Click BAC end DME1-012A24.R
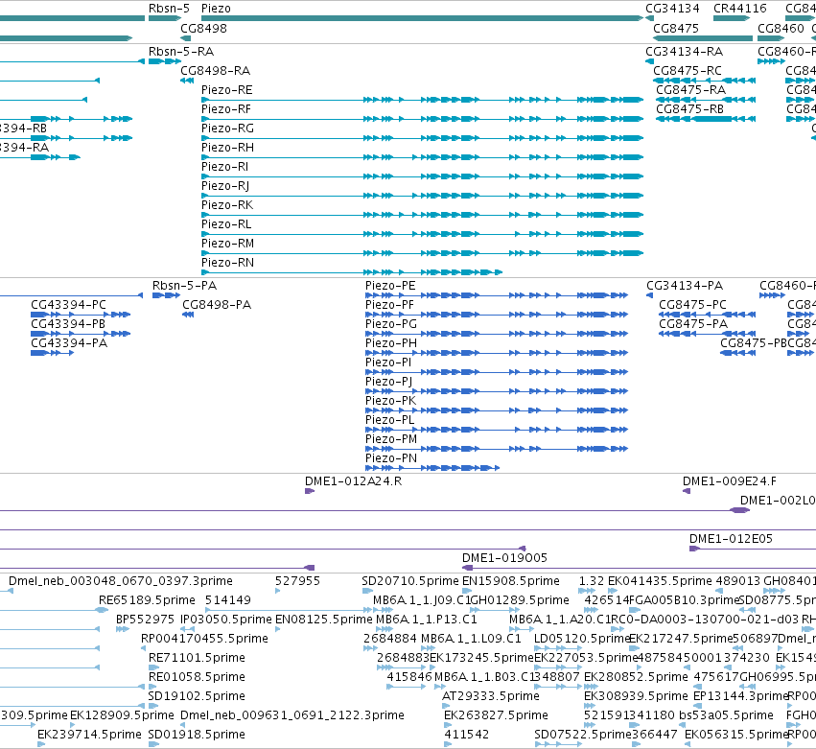The height and width of the screenshot is (749, 816). pos(354,480)
